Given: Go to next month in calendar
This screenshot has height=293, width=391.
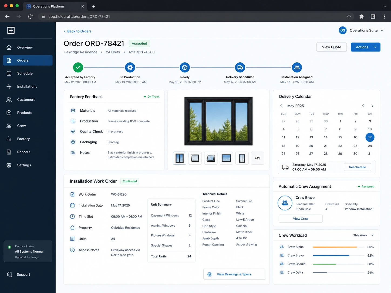Looking at the screenshot, I should (372, 106).
